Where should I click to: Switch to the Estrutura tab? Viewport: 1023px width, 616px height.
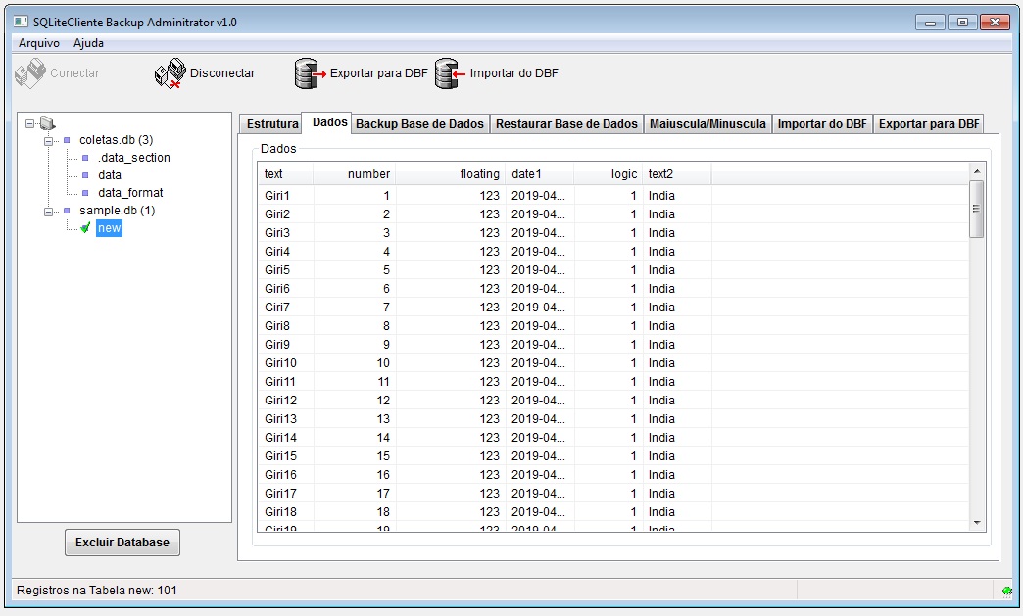click(x=272, y=124)
